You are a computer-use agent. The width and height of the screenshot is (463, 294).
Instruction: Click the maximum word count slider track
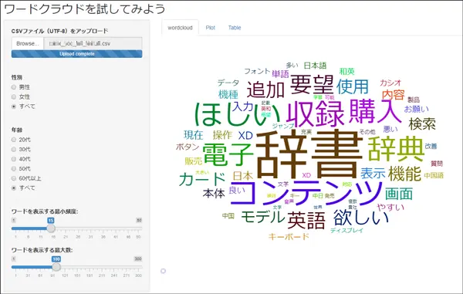click(x=76, y=267)
